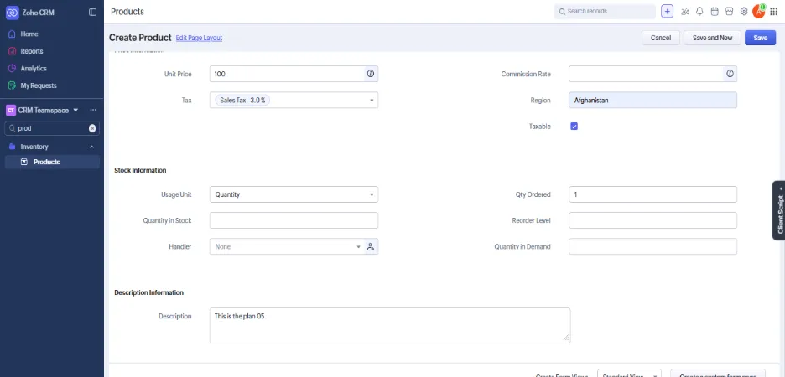Viewport: 785px width, 377px height.
Task: Click the My Requests icon
Action: pyautogui.click(x=13, y=85)
